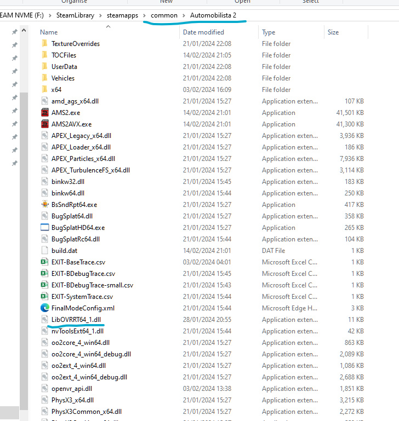Click the BugSplat64.dll file icon
Image resolution: width=399 pixels, height=421 pixels.
pyautogui.click(x=44, y=216)
